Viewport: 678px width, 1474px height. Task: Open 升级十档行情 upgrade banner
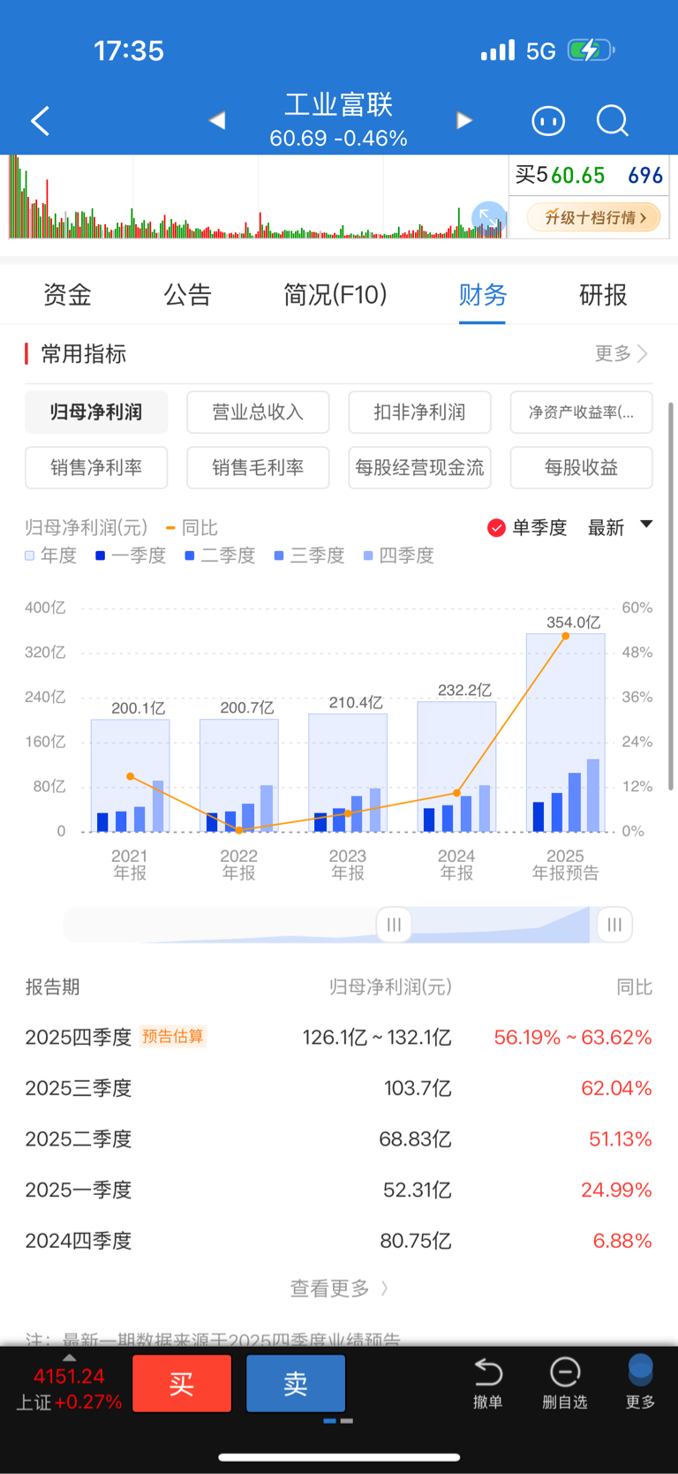point(593,217)
